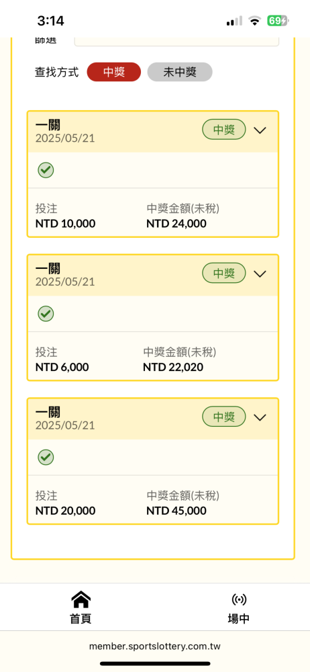Select the red 中獎 filter option
Screen dimensions: 310x672
pos(114,72)
